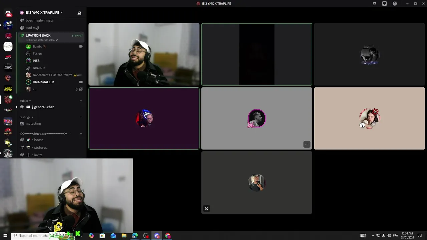Open Microsoft Edge in taskbar
The width and height of the screenshot is (427, 240).
click(x=135, y=236)
